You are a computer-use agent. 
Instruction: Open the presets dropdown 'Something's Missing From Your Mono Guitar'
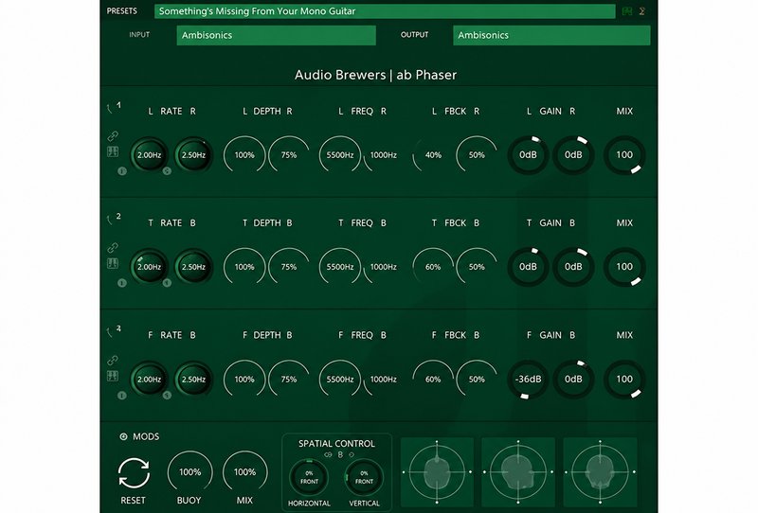coord(385,11)
